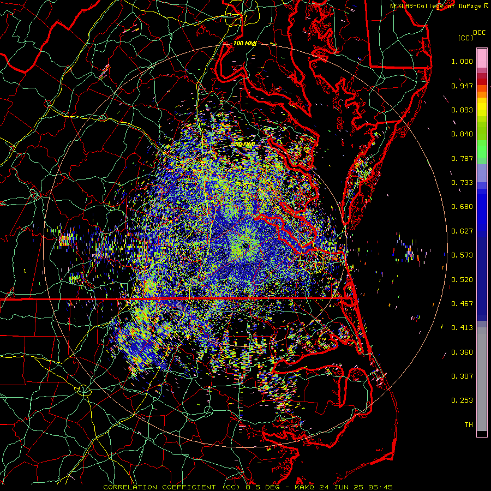Click the CORRELATION COEFFICIENT (CC) caption text

173,487
